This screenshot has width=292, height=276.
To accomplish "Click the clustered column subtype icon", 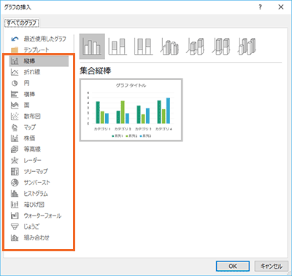I will pos(92,47).
